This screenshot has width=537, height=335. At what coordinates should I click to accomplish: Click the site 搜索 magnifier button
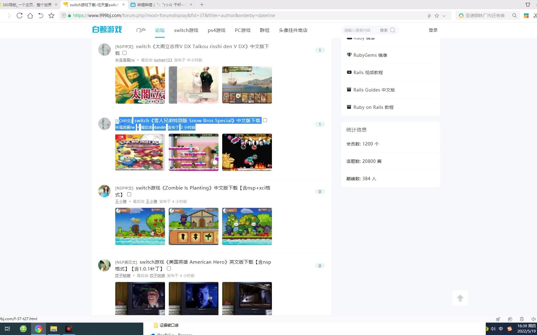[x=392, y=30]
